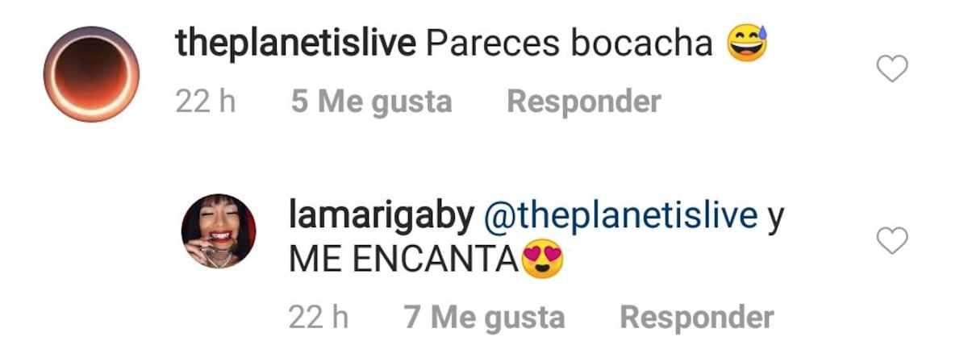
Task: Open theplanetislive's glowing ring profile picture
Action: coord(91,74)
